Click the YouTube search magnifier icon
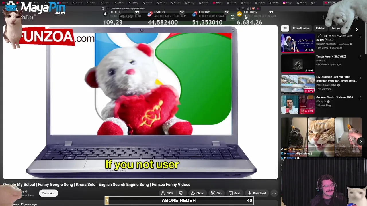 233,17
